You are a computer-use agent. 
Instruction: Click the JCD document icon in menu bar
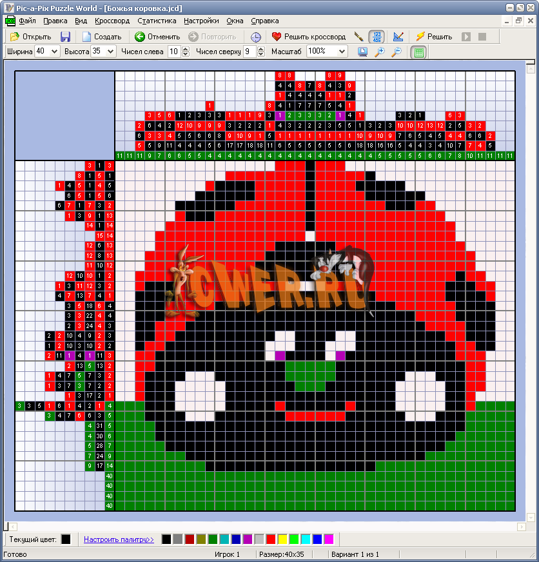tap(10, 21)
